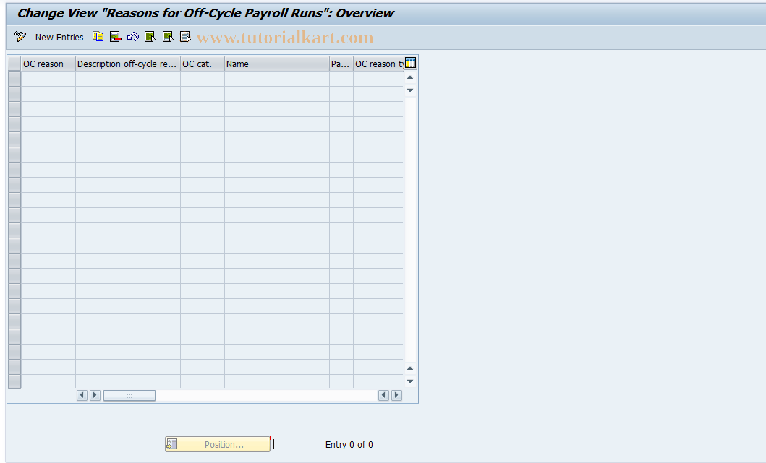Click the Deselect All icon in the toolbar
766x463 pixels.
click(185, 37)
